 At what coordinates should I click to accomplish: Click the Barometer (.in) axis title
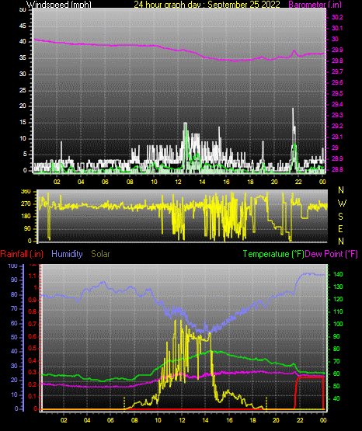click(315, 5)
